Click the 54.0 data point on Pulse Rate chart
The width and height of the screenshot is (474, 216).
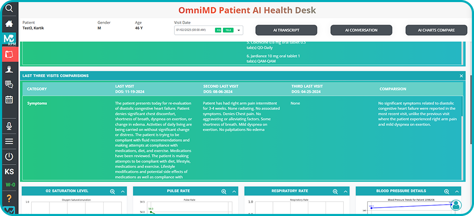click(150, 211)
